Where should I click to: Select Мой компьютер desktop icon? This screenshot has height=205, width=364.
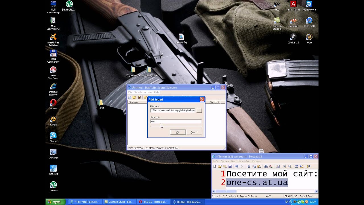click(53, 7)
